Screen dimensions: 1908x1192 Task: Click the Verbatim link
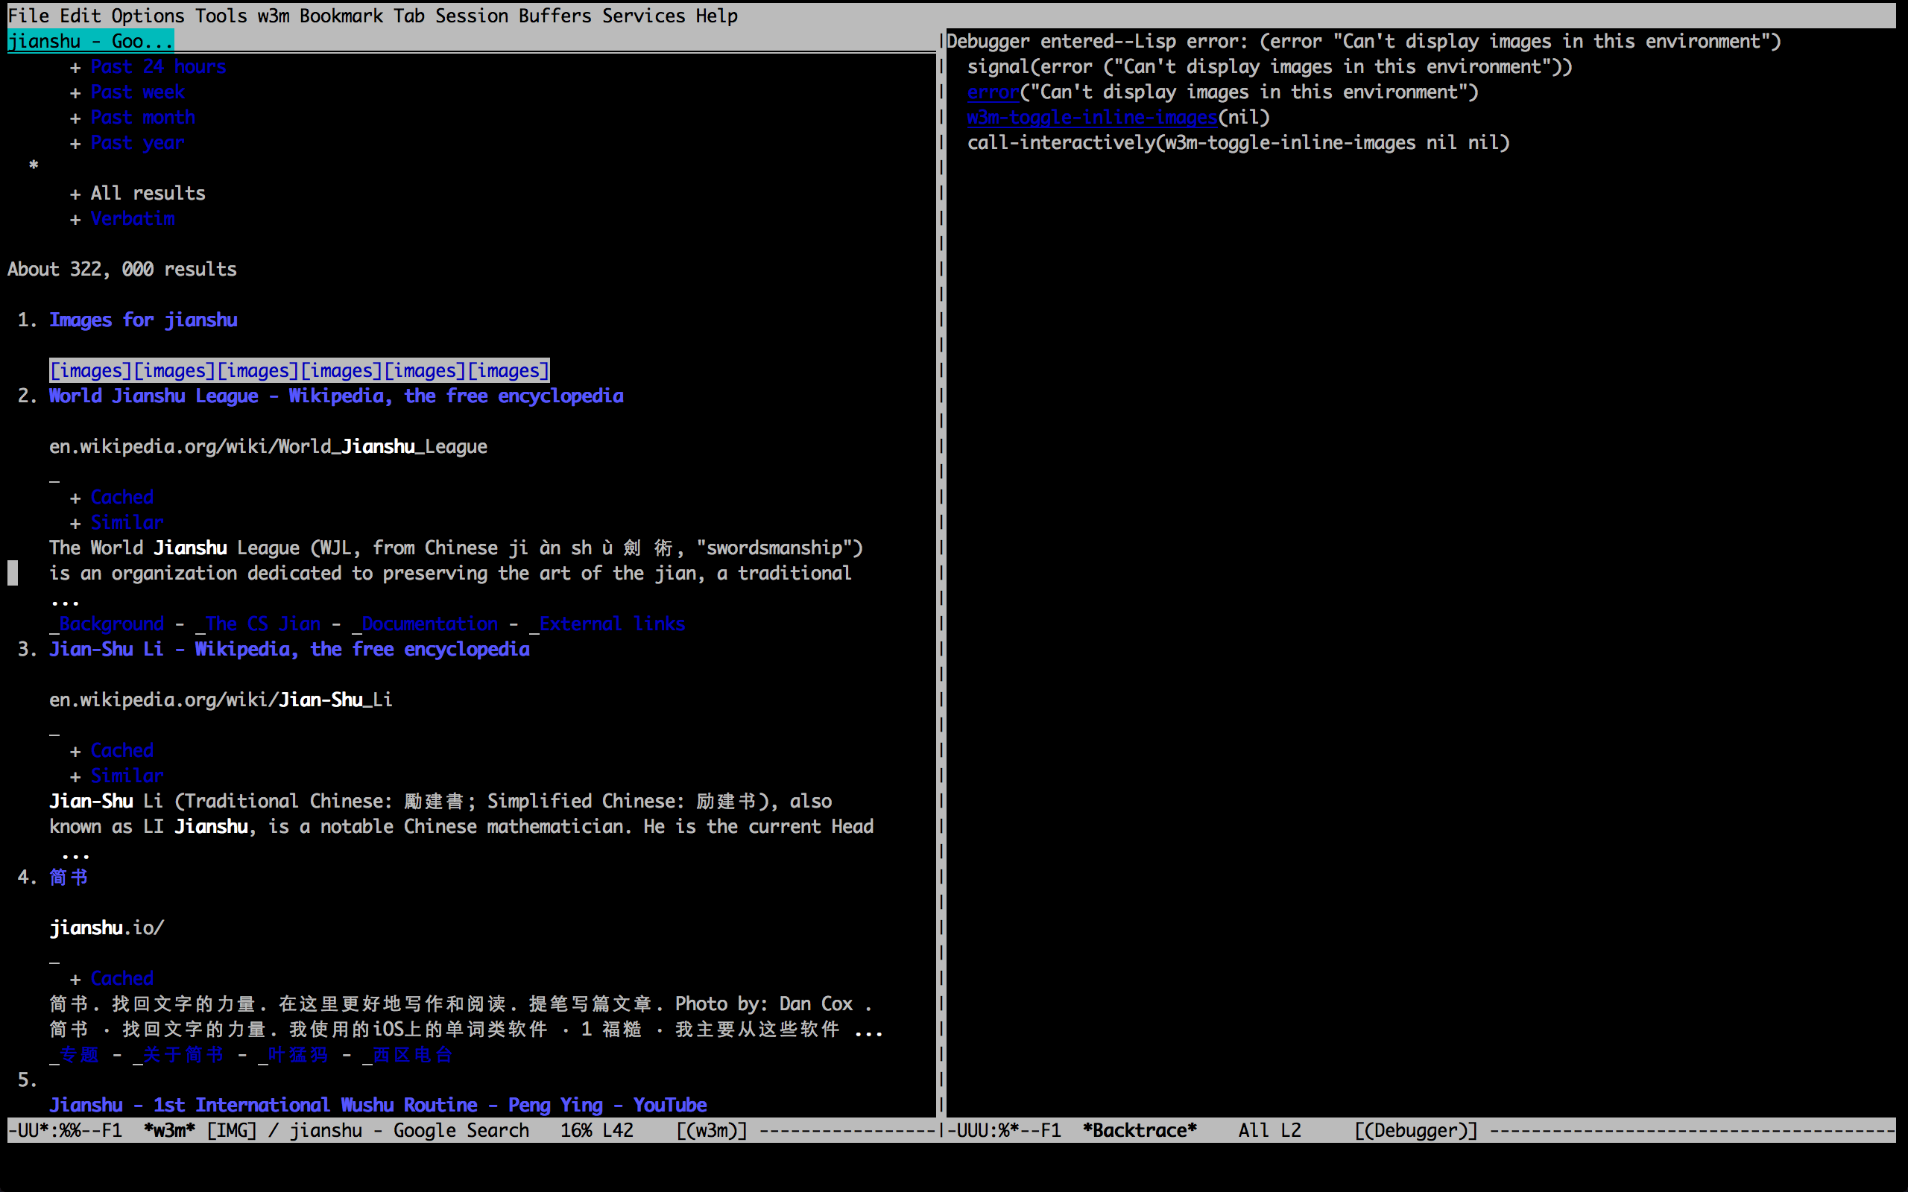coord(133,218)
